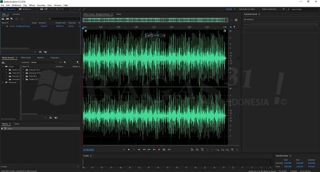Open the Editor panel menu icon
The height and width of the screenshot is (172, 320).
click(112, 14)
